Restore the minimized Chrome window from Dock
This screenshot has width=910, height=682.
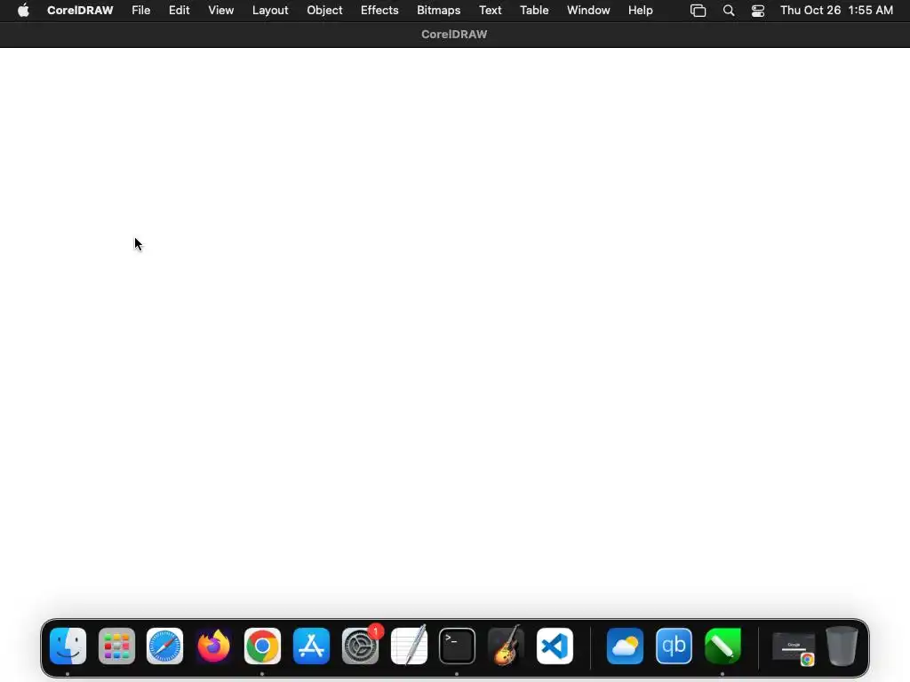tap(794, 648)
